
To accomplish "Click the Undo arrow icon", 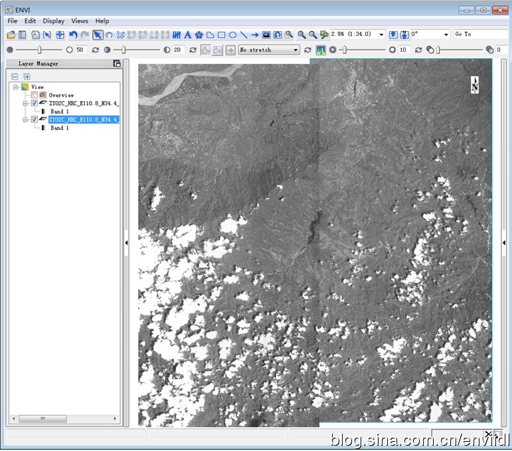I will coord(73,35).
